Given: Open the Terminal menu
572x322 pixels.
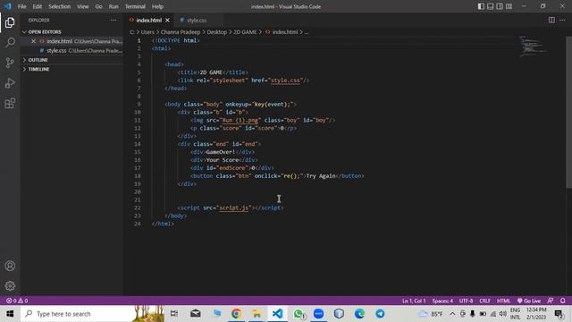Looking at the screenshot, I should (135, 6).
